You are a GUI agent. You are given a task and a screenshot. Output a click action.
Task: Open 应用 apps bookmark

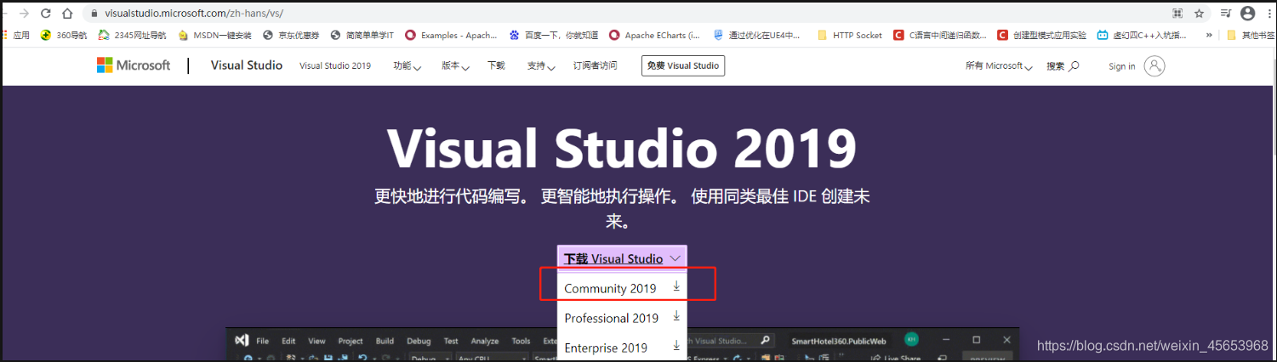(x=16, y=36)
